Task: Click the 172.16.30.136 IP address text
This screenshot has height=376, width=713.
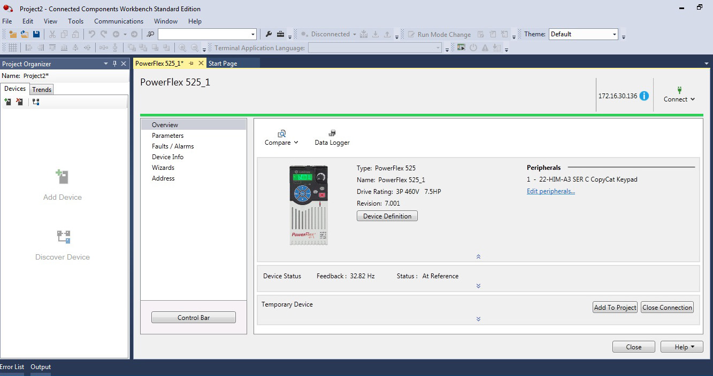Action: point(618,96)
